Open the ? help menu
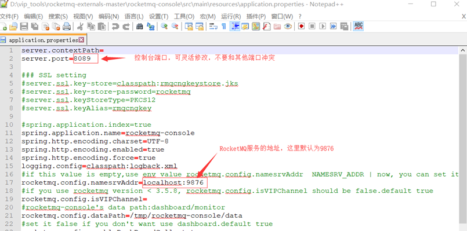The image size is (467, 231). (300, 16)
